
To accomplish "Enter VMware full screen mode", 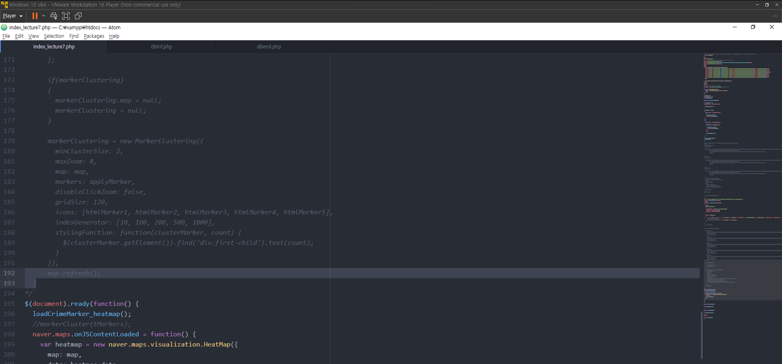I will point(66,16).
